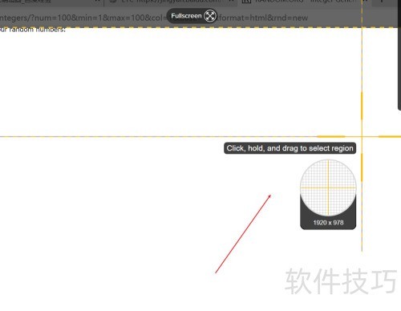Switch to the jingyan.baidu.com browser tab
This screenshot has width=401, height=311.
[170, 2]
